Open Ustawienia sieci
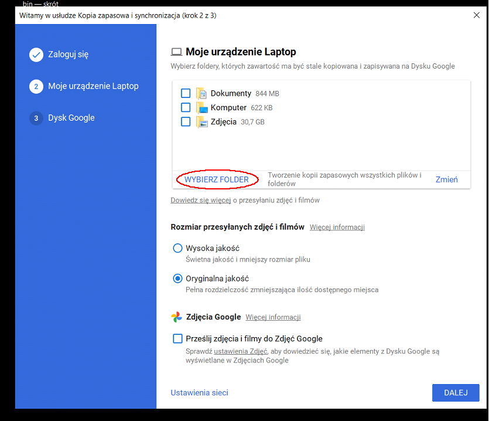Viewport: 489px width, 421px height. coord(199,393)
